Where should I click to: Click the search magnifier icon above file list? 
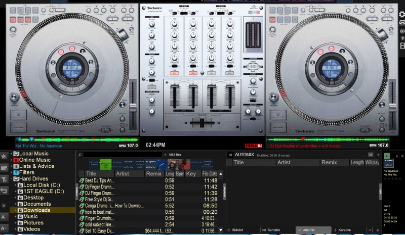(80, 155)
